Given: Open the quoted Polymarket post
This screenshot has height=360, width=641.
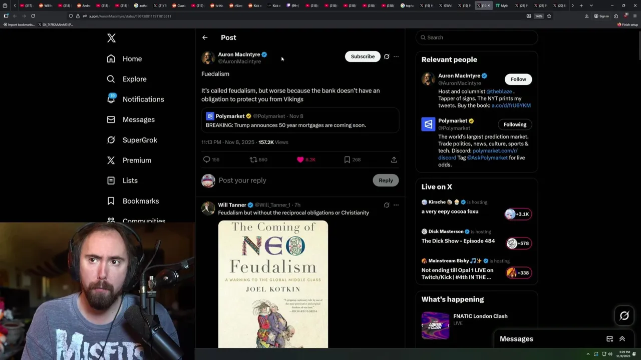Looking at the screenshot, I should [300, 120].
